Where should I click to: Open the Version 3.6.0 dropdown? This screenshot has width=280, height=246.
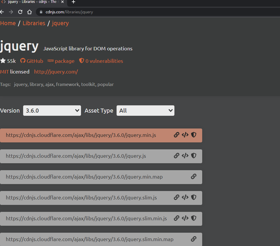coord(52,111)
